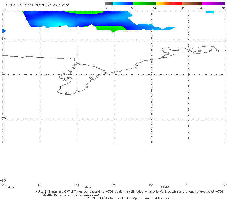Click the note line "Times are GMT"
This screenshot has height=200, width=228.
(59, 192)
